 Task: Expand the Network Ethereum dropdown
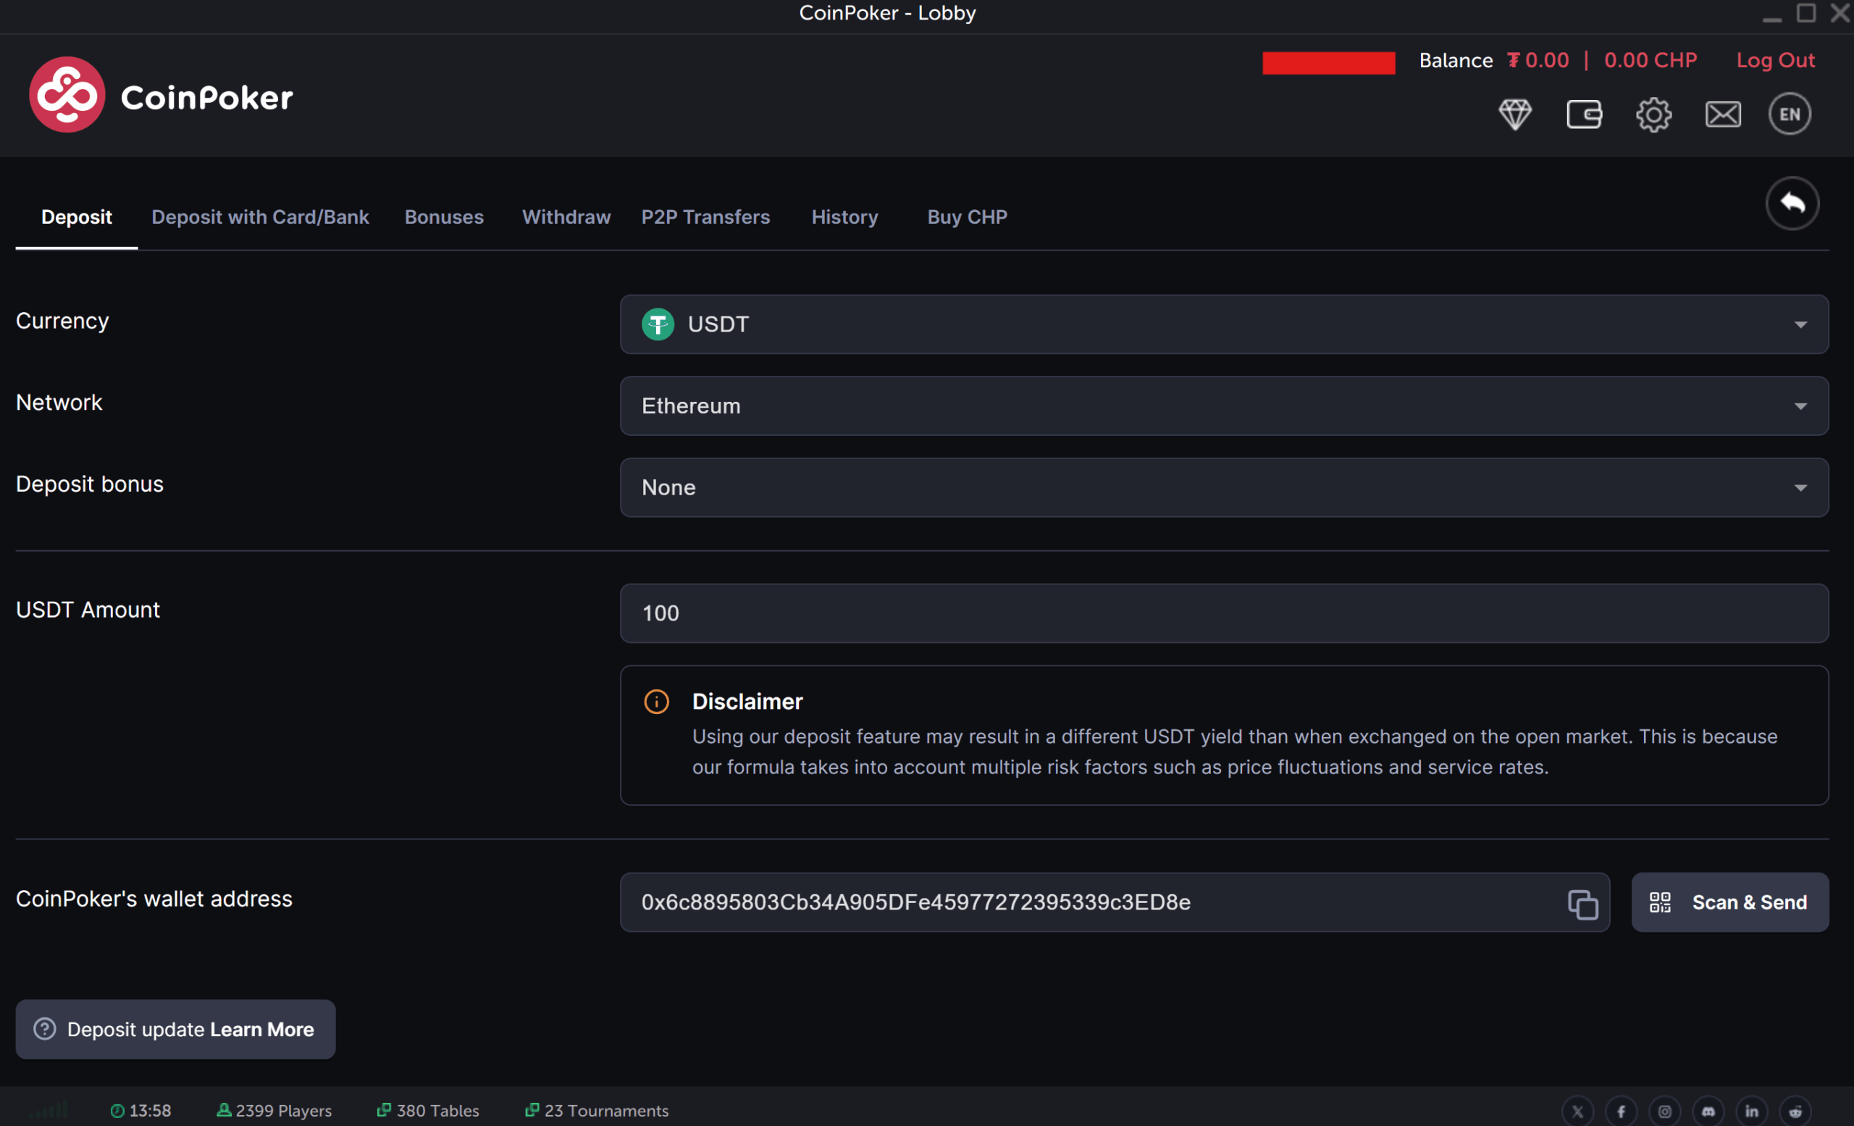coord(1224,406)
